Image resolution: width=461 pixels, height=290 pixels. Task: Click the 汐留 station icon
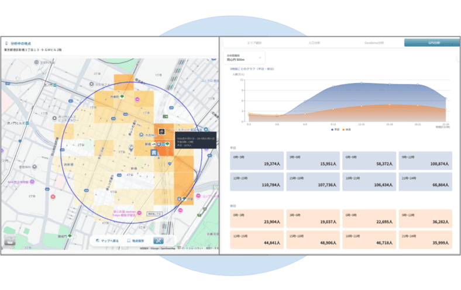[179, 199]
